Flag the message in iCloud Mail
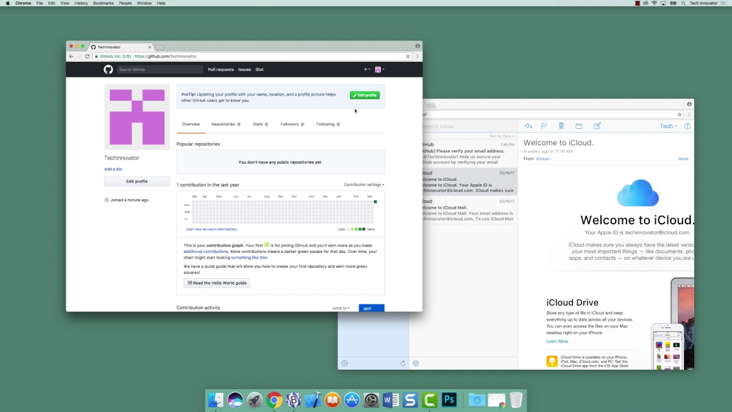 pyautogui.click(x=544, y=126)
